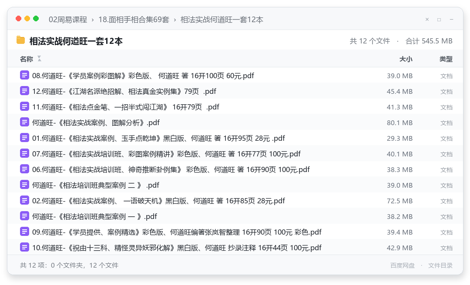470x285 pixels.
Task: Click the document icon for 12.何道旺-《江湖名派绝招解》
Action: click(x=24, y=91)
